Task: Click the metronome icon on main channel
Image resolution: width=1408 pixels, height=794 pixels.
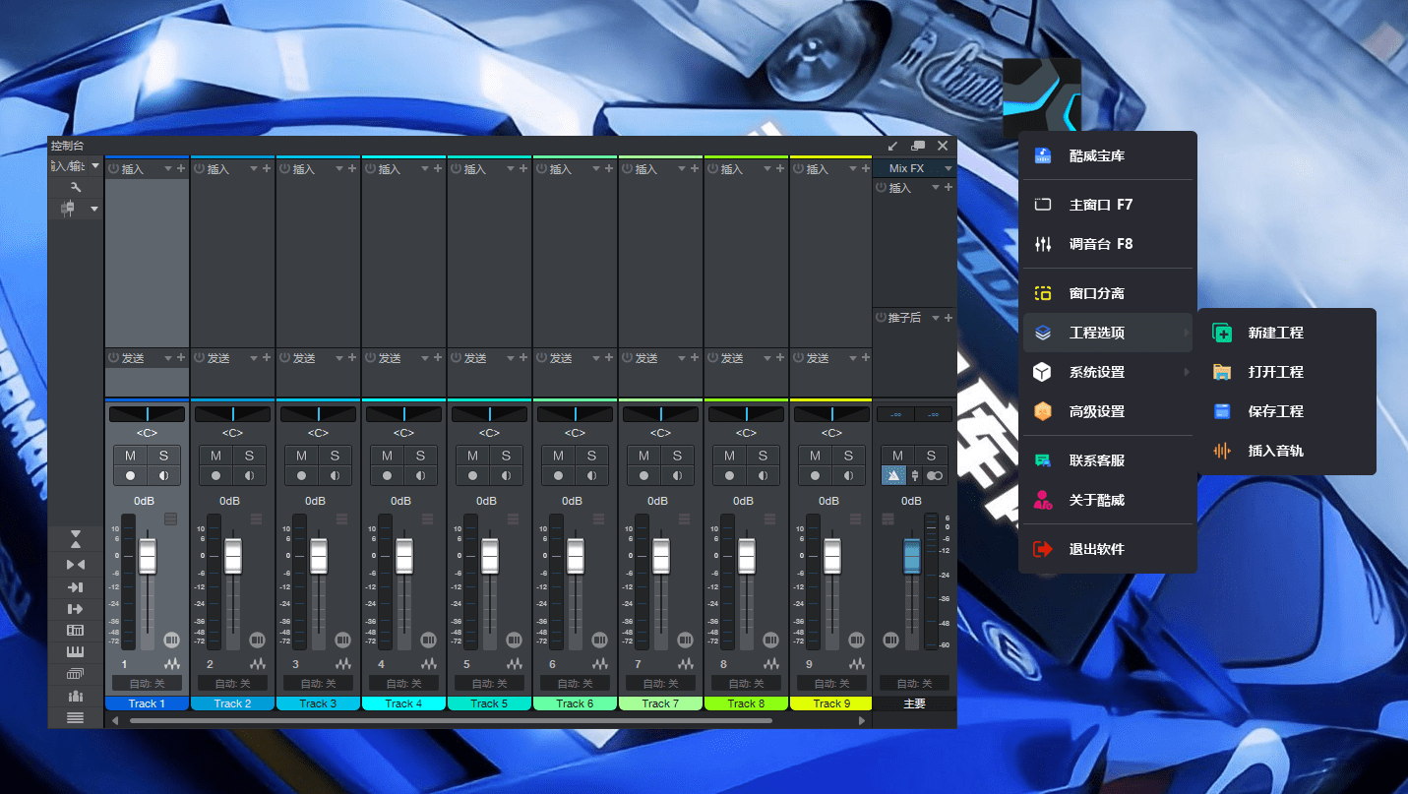Action: (x=893, y=475)
